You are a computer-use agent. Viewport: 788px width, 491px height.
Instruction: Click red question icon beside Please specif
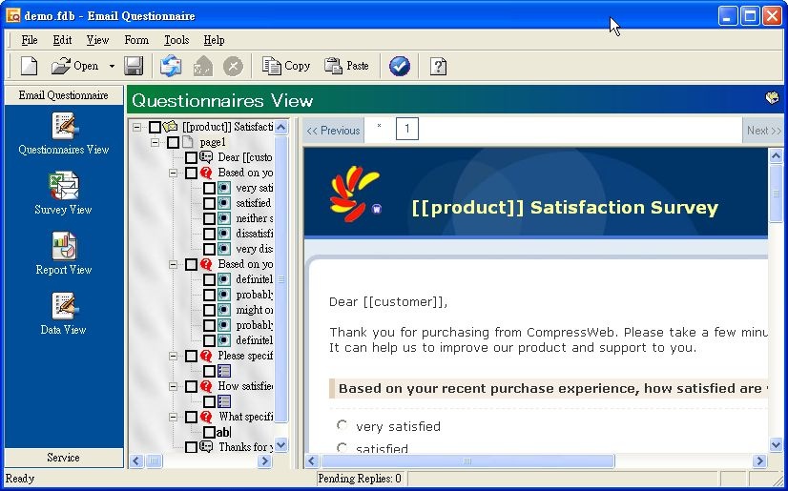[206, 356]
